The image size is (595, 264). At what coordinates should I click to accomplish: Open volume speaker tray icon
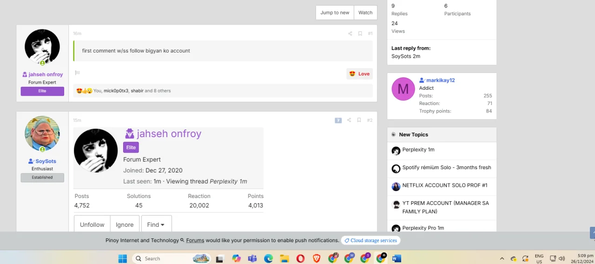click(x=562, y=258)
